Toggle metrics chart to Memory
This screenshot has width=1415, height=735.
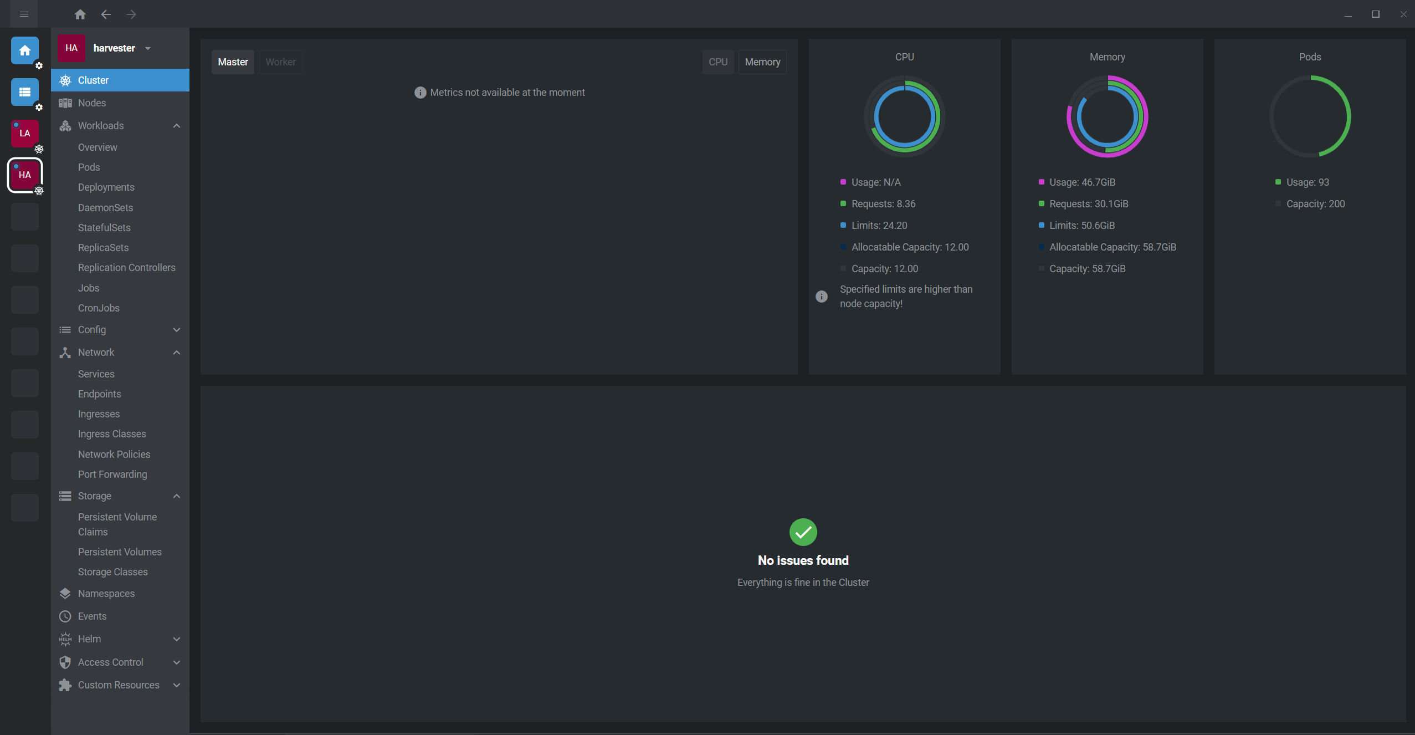(762, 62)
